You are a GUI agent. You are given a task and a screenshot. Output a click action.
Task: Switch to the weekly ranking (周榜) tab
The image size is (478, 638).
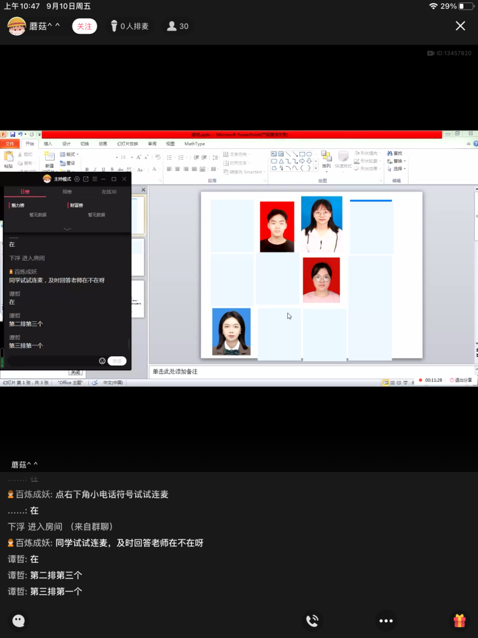click(67, 191)
